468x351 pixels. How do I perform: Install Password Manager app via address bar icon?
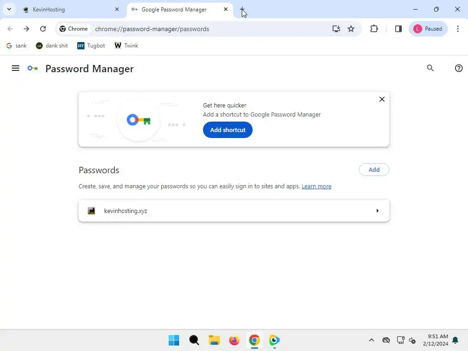click(x=336, y=29)
